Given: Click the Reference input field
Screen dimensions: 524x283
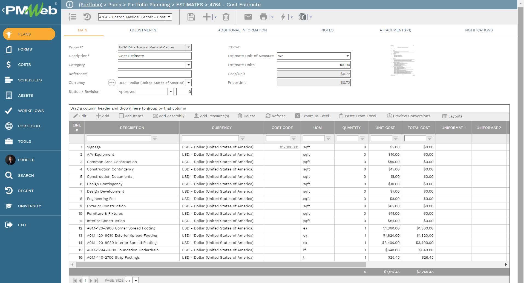Looking at the screenshot, I should coord(155,74).
